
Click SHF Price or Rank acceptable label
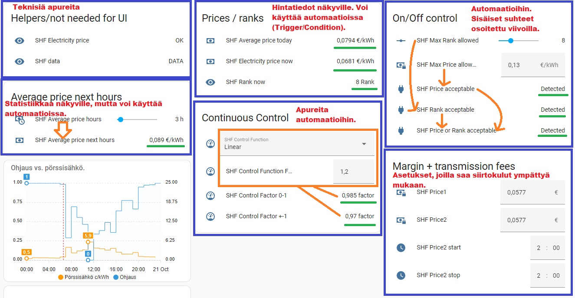coord(456,131)
